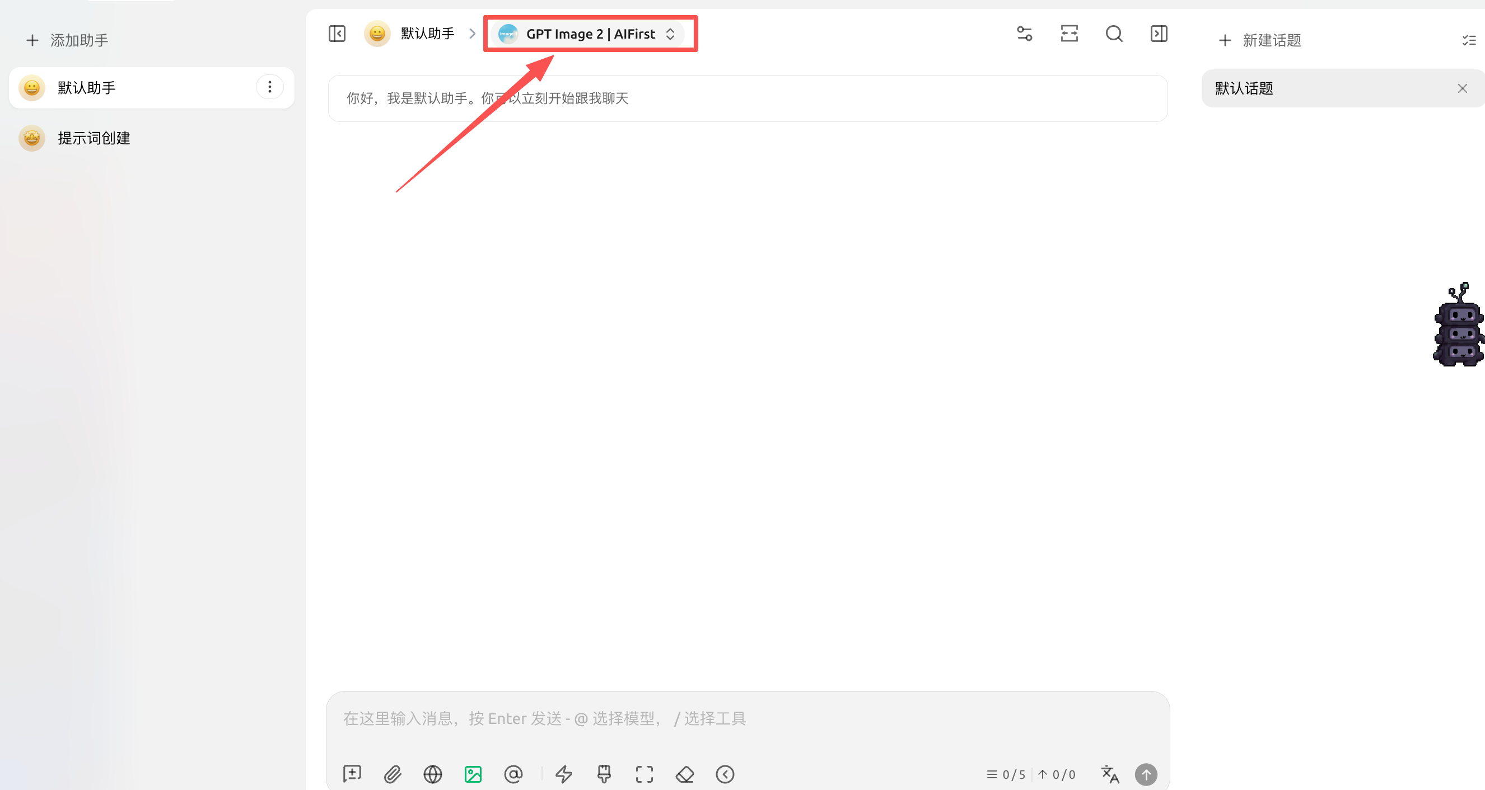1485x790 pixels.
Task: Click the paperclip attachment icon
Action: [393, 774]
